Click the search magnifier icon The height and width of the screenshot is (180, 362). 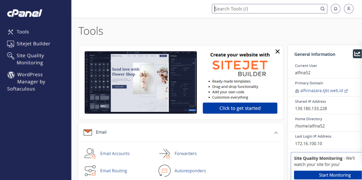(322, 9)
